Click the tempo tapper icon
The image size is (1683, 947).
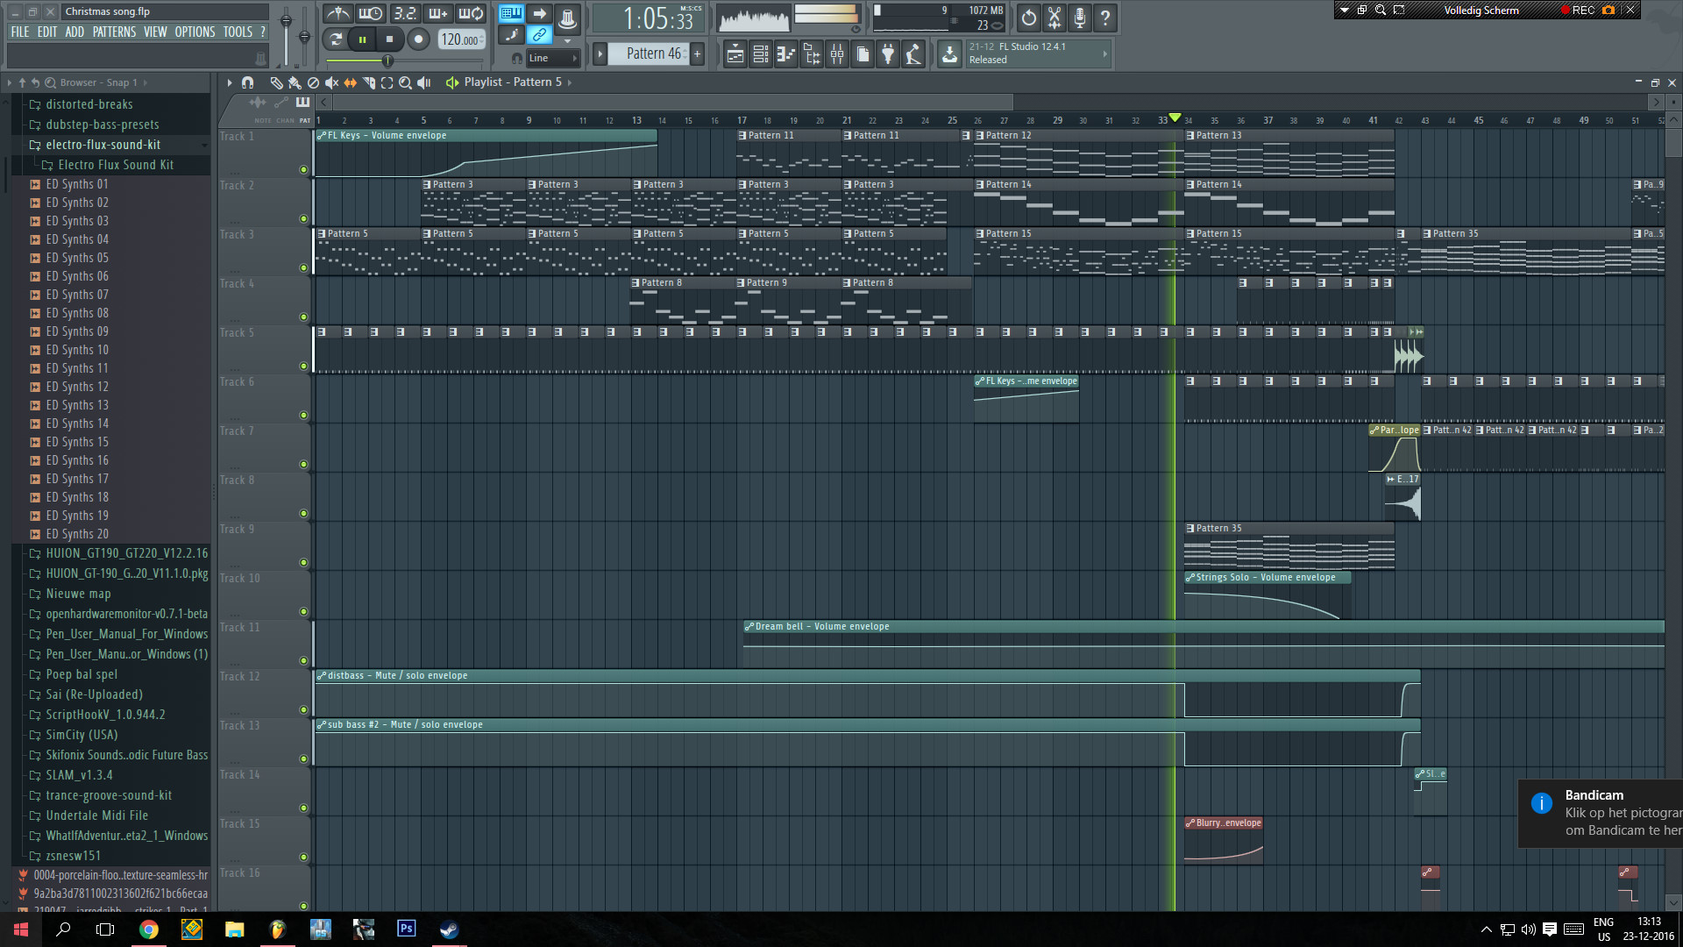coord(913,55)
